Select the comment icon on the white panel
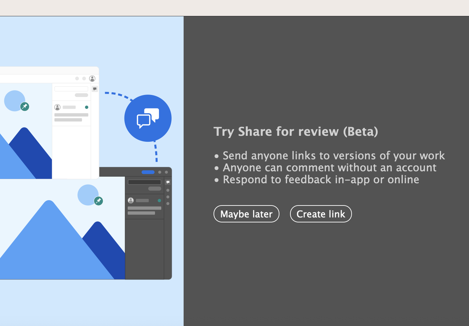 tap(95, 88)
